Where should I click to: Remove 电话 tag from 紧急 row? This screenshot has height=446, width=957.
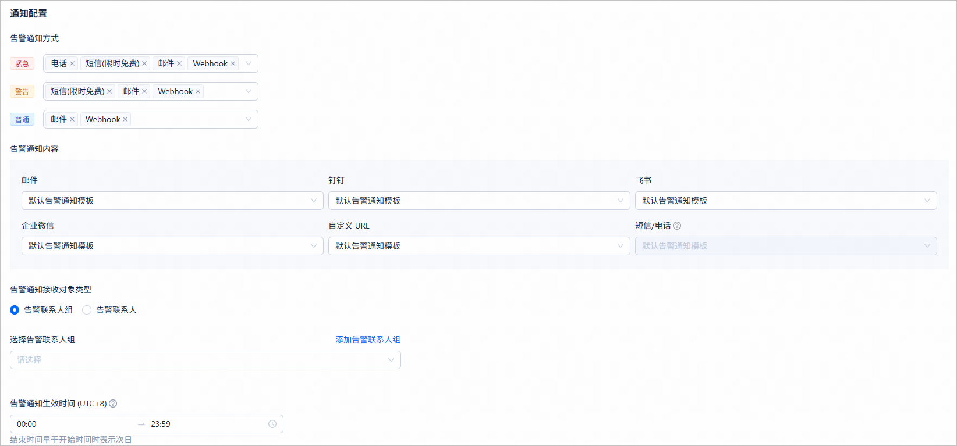(72, 63)
